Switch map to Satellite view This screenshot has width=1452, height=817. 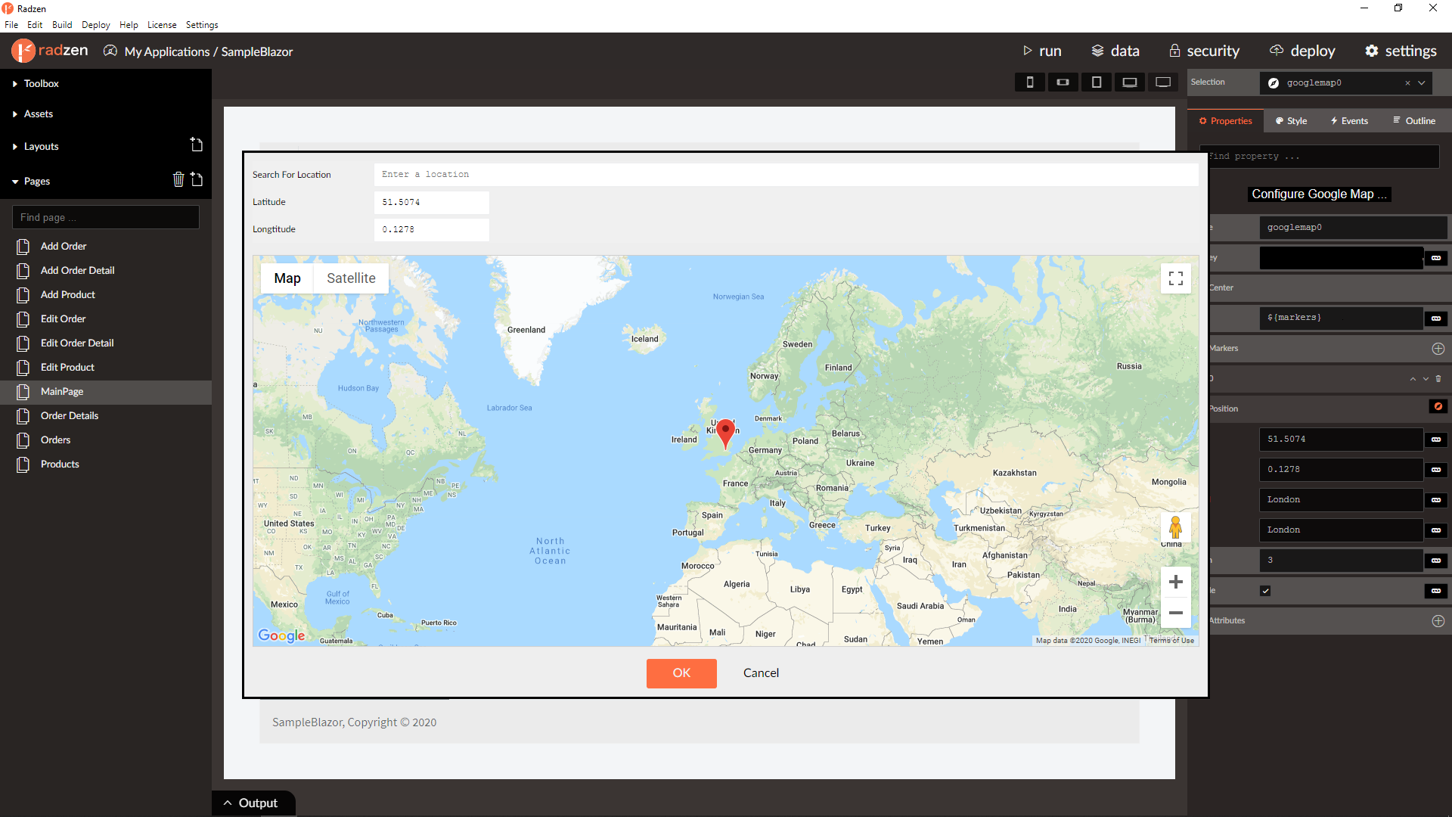(x=351, y=278)
